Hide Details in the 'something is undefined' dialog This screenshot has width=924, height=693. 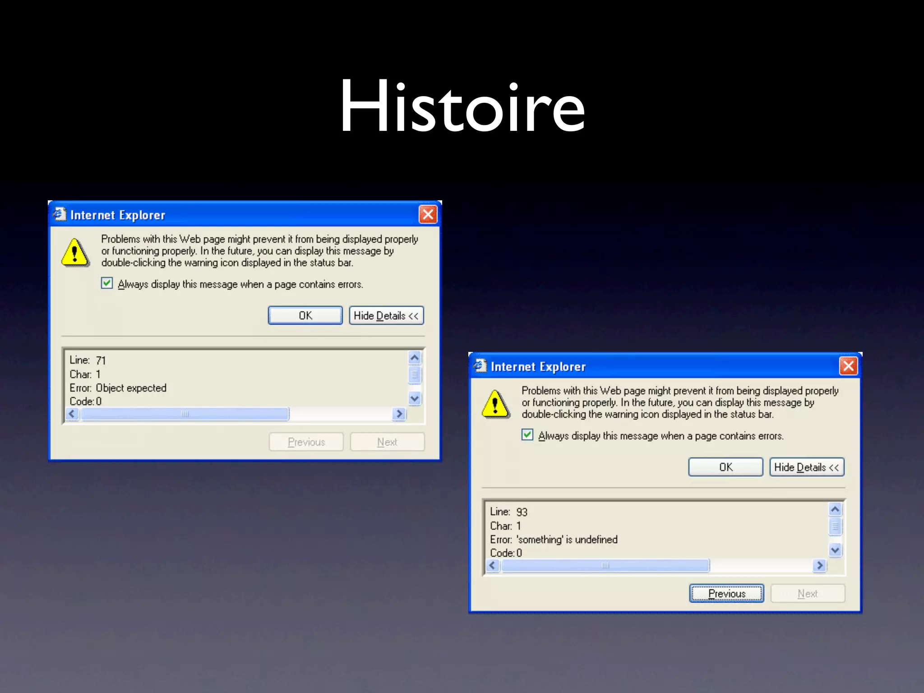pos(807,467)
